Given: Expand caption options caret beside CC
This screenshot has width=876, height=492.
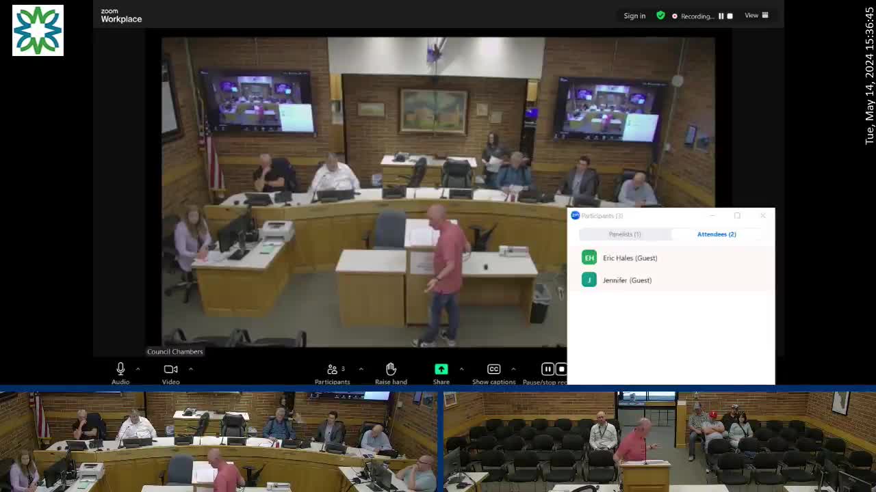Looking at the screenshot, I should click(513, 369).
